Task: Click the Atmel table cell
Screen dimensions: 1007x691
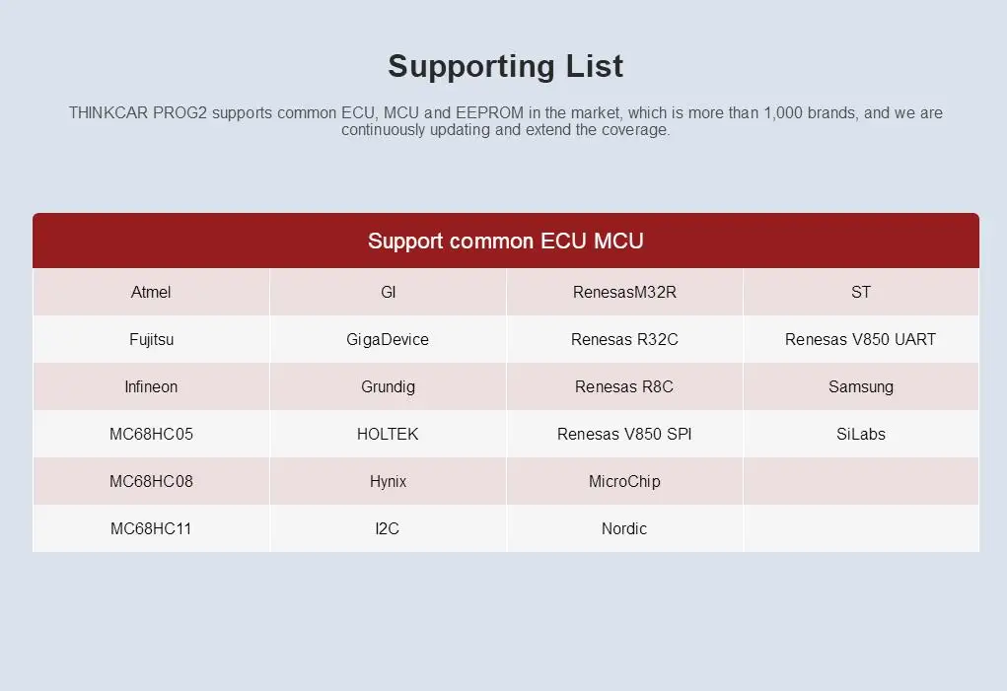Action: point(151,292)
